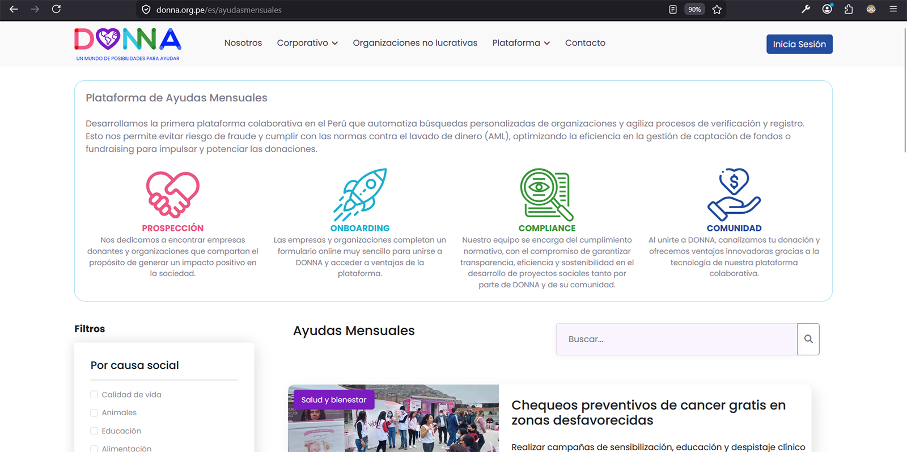Click the search magnifier button
Image resolution: width=907 pixels, height=452 pixels.
(x=808, y=339)
